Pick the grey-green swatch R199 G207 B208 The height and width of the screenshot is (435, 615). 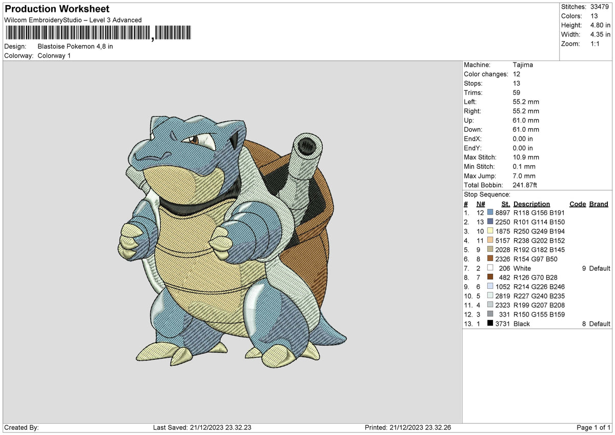[490, 305]
